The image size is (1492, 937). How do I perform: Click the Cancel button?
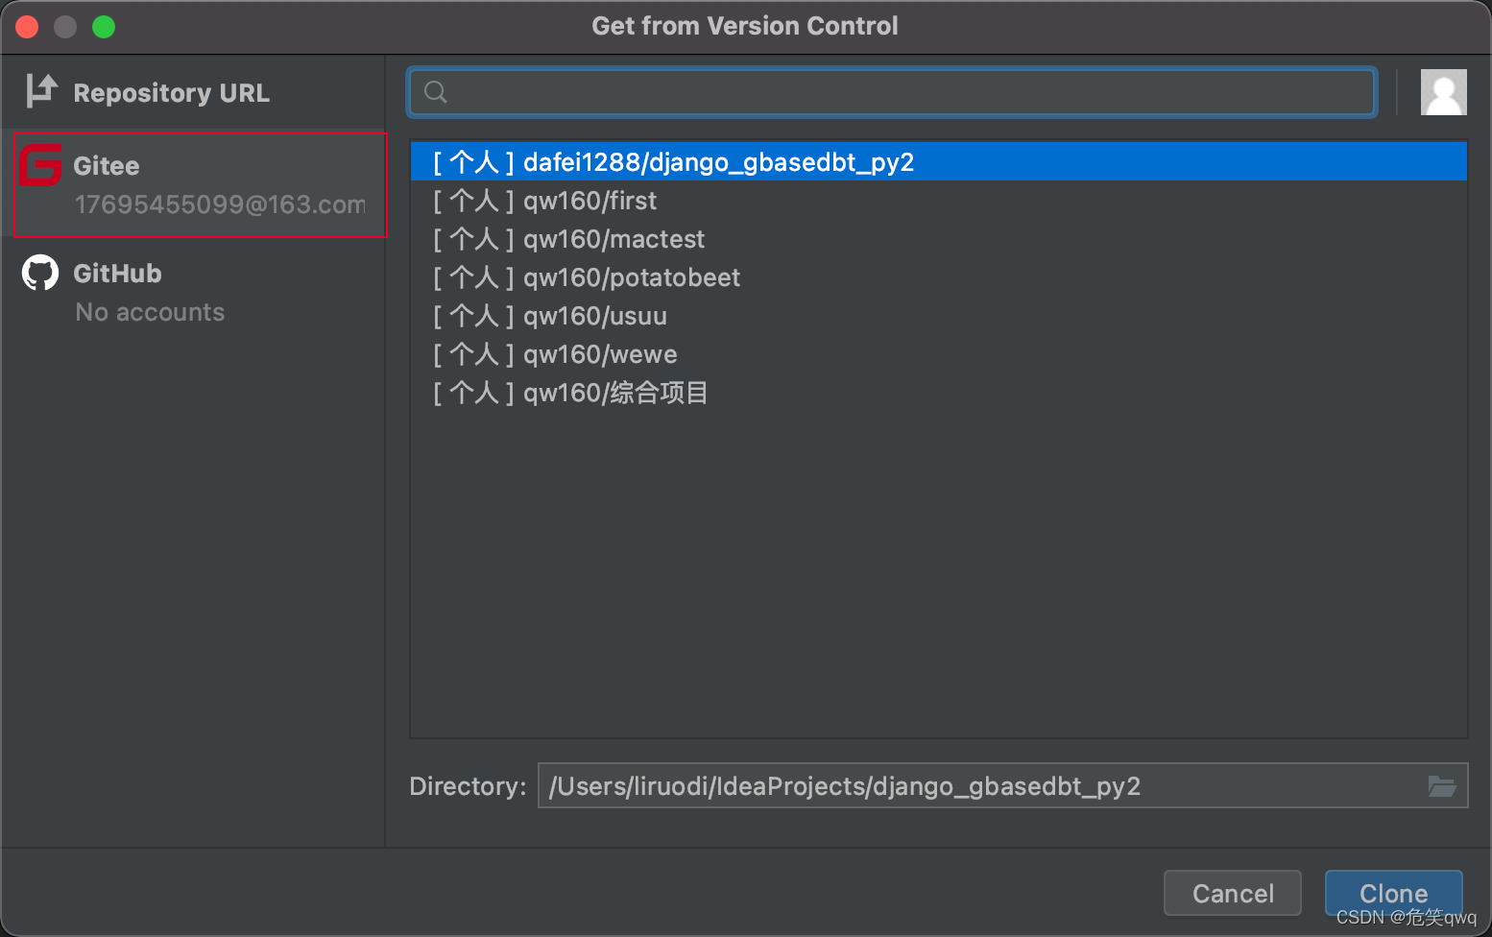1233,894
